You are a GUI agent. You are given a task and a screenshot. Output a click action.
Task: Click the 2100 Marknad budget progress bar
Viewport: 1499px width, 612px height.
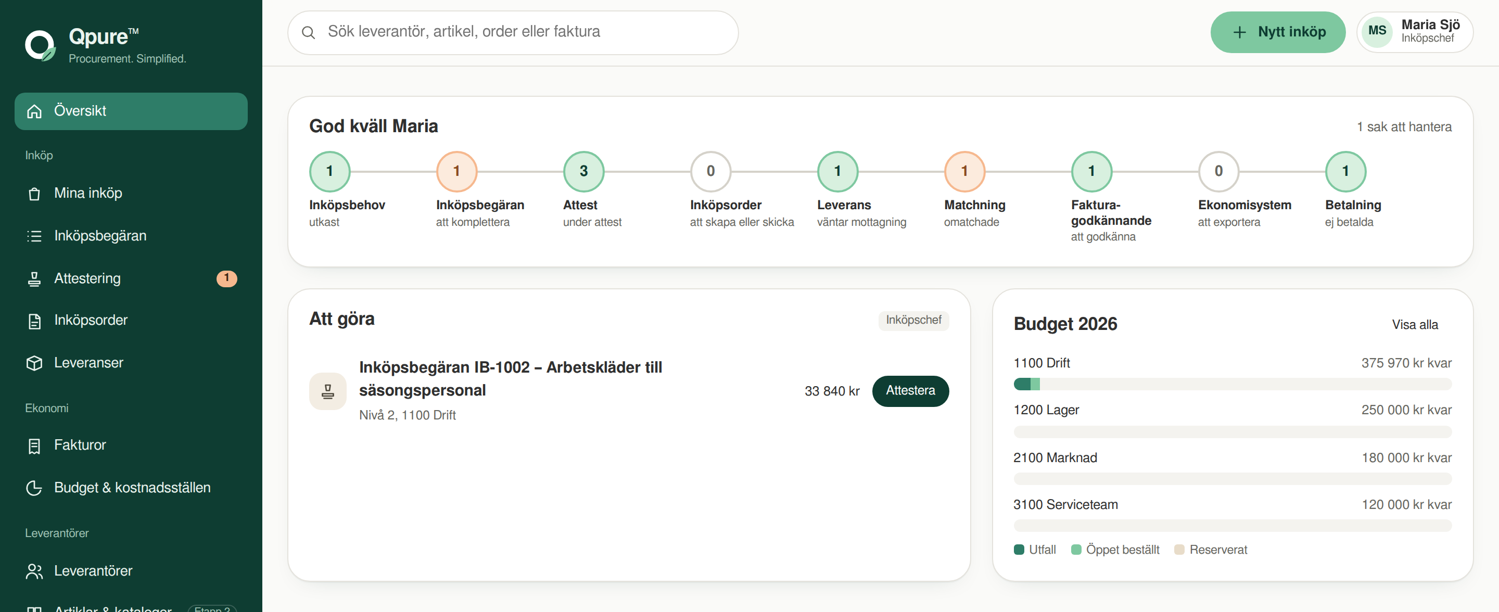[1232, 479]
